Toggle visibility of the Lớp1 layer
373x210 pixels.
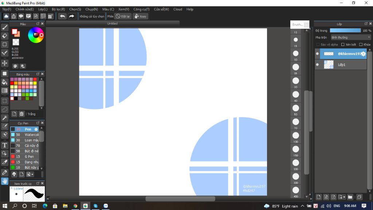click(317, 65)
